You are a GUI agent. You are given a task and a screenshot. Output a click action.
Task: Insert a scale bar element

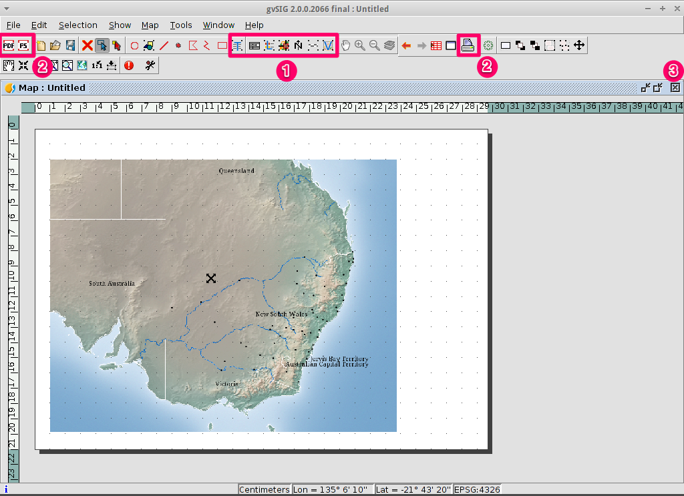click(313, 45)
